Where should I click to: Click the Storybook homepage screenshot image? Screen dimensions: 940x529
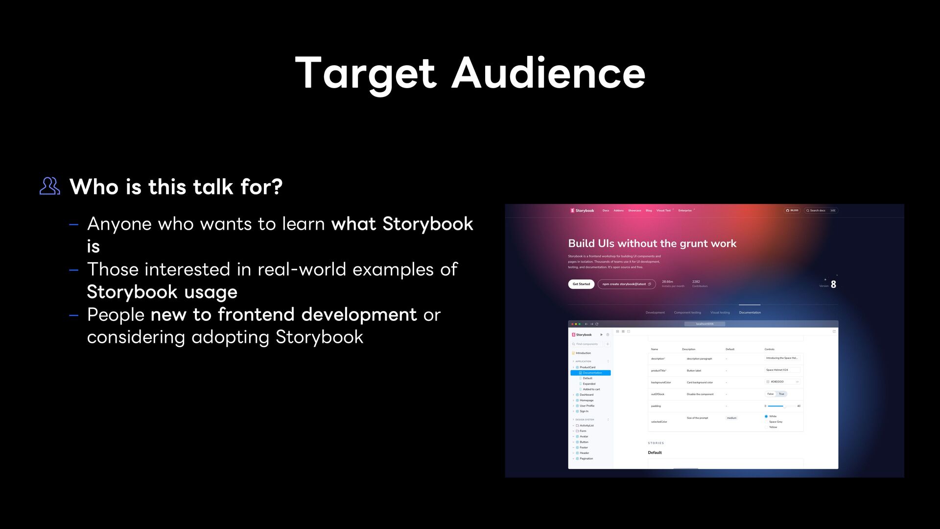coord(705,341)
